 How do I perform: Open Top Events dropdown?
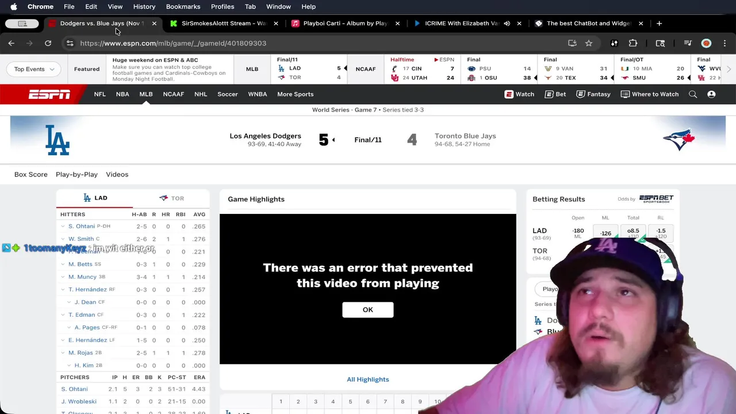34,69
